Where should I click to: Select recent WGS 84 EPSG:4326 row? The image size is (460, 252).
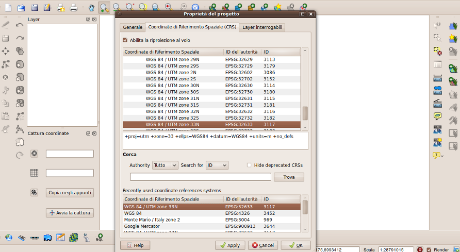[211, 213]
